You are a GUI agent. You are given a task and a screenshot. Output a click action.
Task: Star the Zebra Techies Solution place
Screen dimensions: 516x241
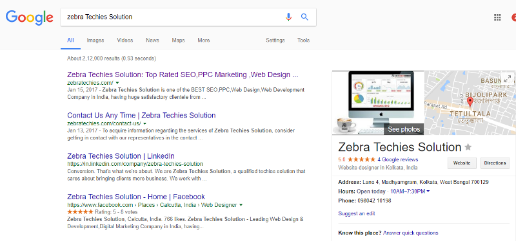(468, 147)
